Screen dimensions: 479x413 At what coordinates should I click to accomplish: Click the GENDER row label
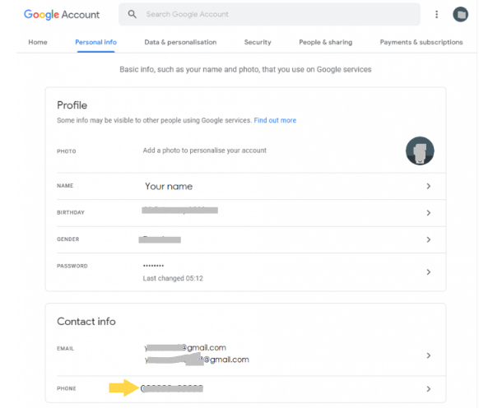[67, 239]
